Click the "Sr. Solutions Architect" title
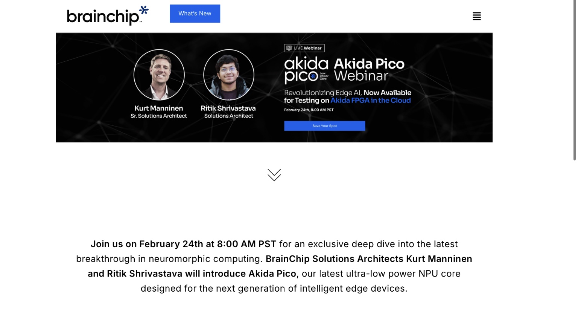Viewport: 578px width, 315px height. (x=159, y=116)
